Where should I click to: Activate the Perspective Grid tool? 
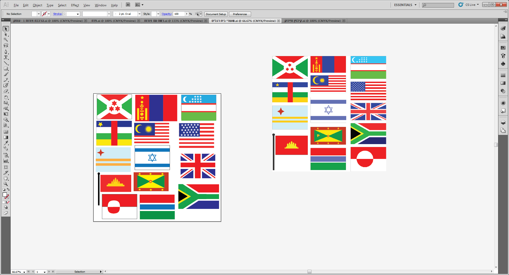[x=6, y=125]
